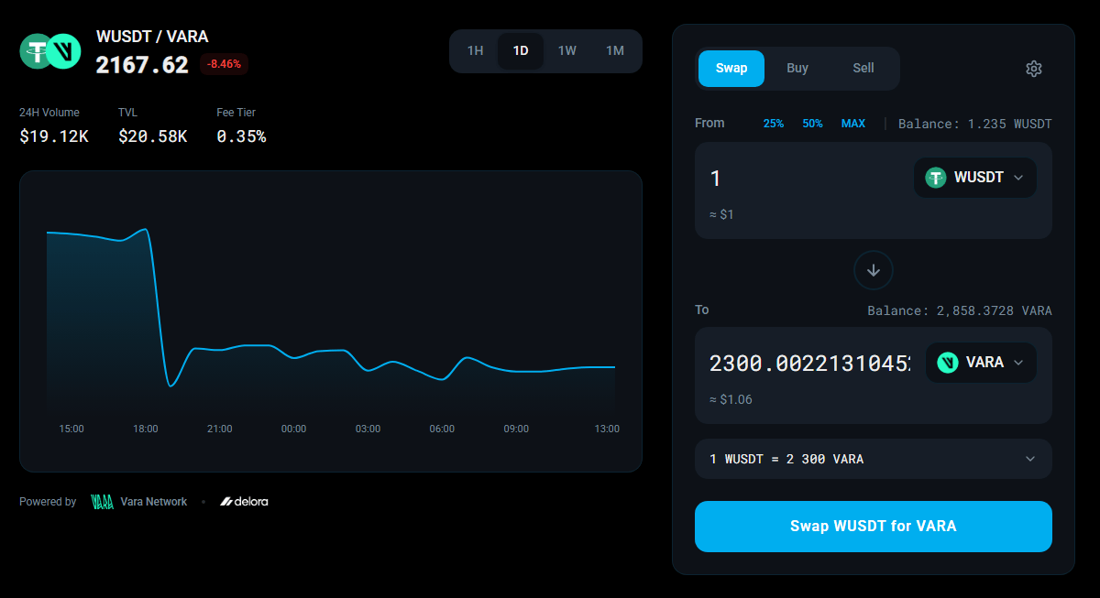Image resolution: width=1100 pixels, height=598 pixels.
Task: Switch to the Sell tab
Action: point(863,69)
